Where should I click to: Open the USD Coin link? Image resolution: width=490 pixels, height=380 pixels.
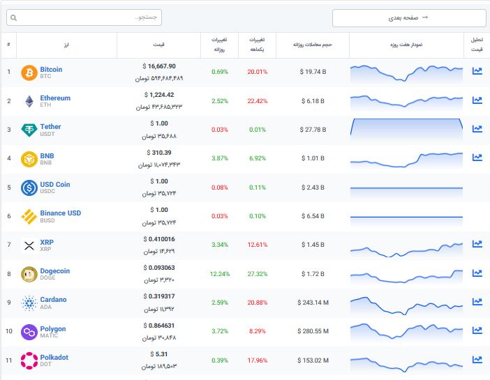[55, 185]
